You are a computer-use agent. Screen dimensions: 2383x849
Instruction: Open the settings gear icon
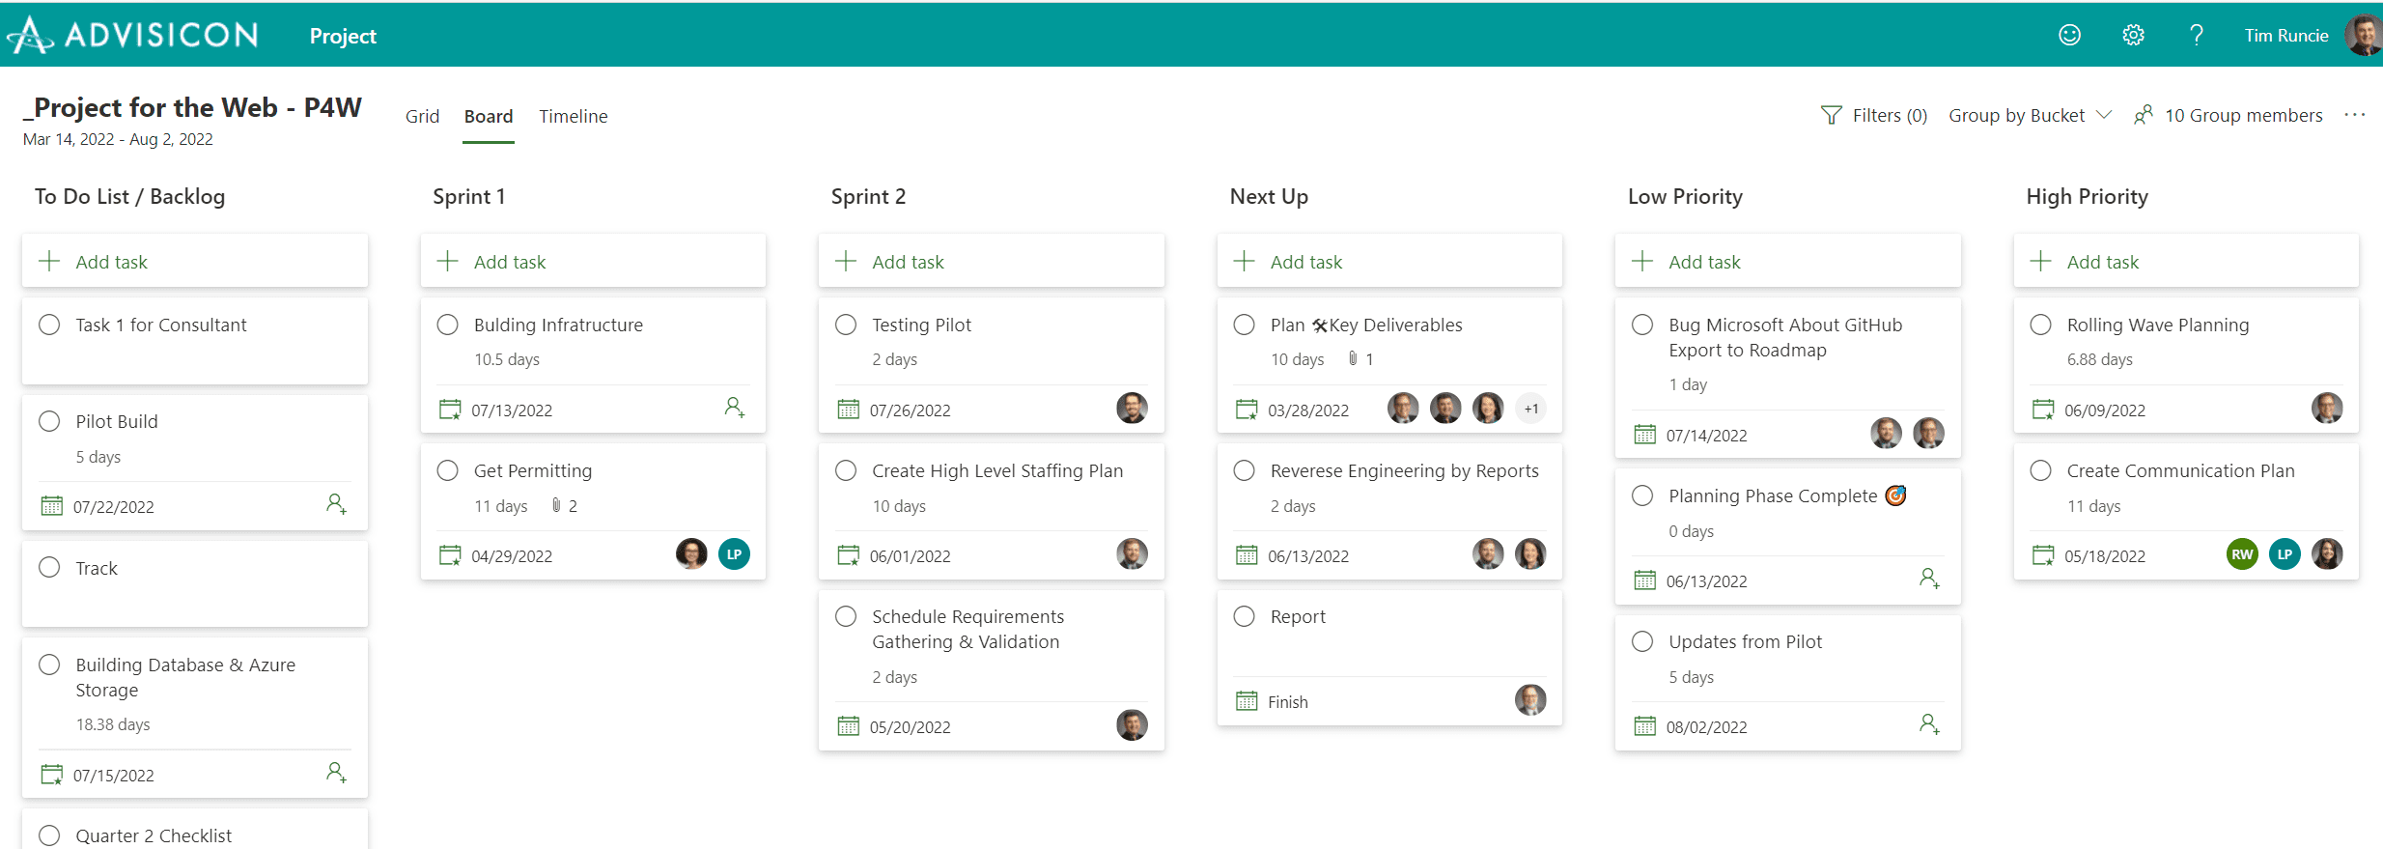(2133, 36)
